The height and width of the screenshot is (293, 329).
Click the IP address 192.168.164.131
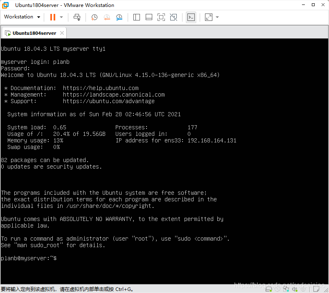(x=212, y=140)
